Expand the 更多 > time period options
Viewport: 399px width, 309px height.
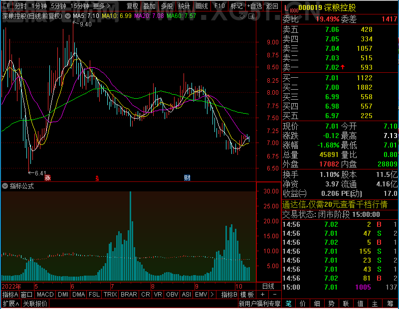[102, 6]
